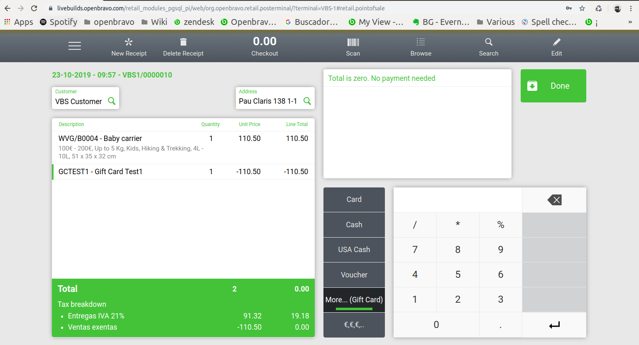Search for a different customer
The width and height of the screenshot is (639, 345).
tap(112, 101)
